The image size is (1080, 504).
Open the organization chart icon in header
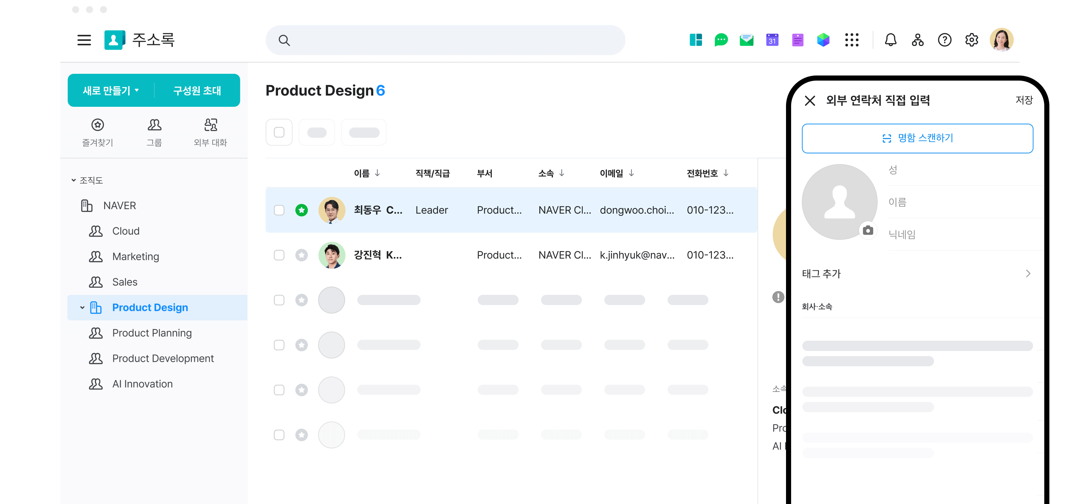917,40
